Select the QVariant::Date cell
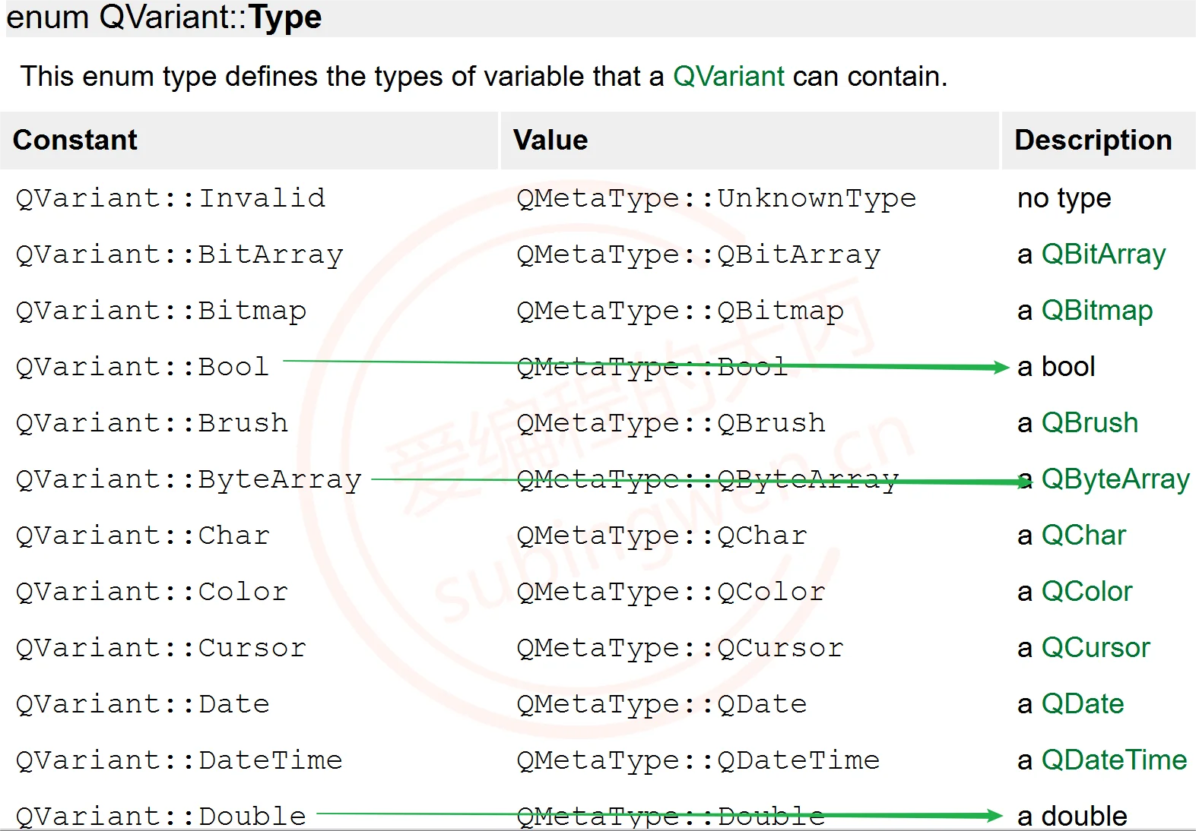 pos(143,704)
